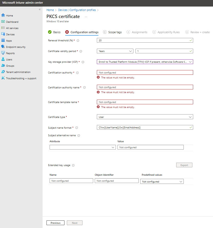Click the Home house icon in sidebar
Viewport: 213px width, 228px height.
pos(3,15)
